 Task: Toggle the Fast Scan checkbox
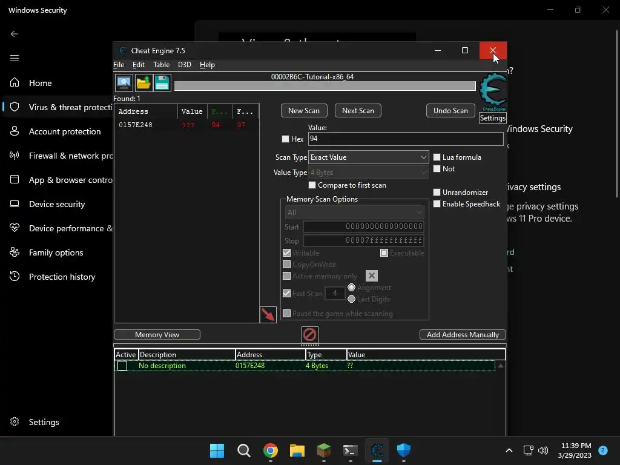pyautogui.click(x=286, y=294)
